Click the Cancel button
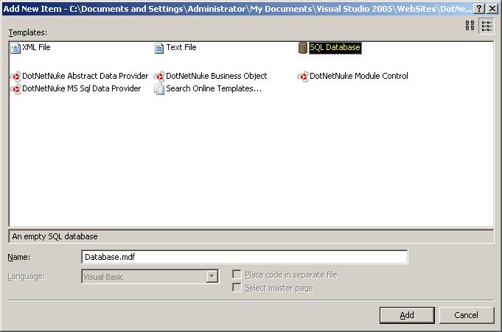 pos(466,315)
